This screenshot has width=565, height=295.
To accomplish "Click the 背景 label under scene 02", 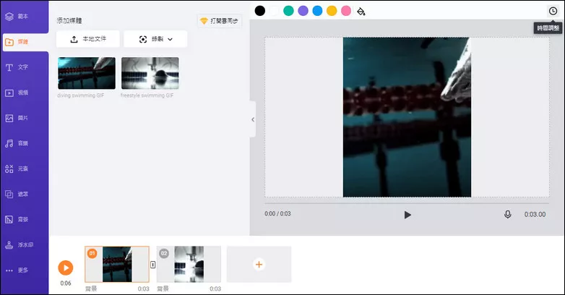I will click(x=163, y=288).
